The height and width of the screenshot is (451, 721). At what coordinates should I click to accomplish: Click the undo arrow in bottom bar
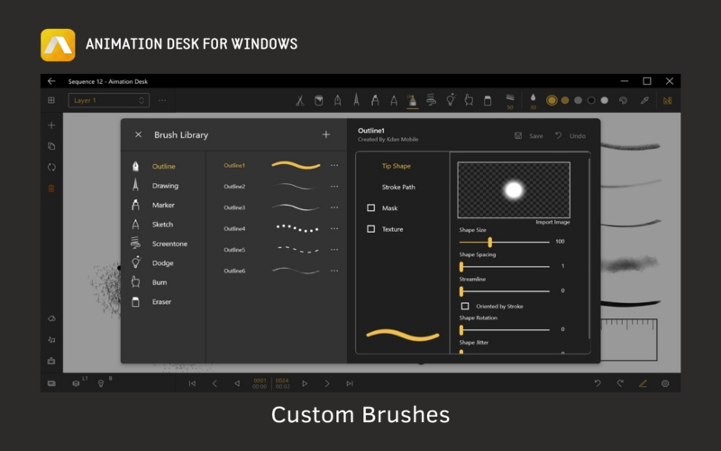click(598, 383)
